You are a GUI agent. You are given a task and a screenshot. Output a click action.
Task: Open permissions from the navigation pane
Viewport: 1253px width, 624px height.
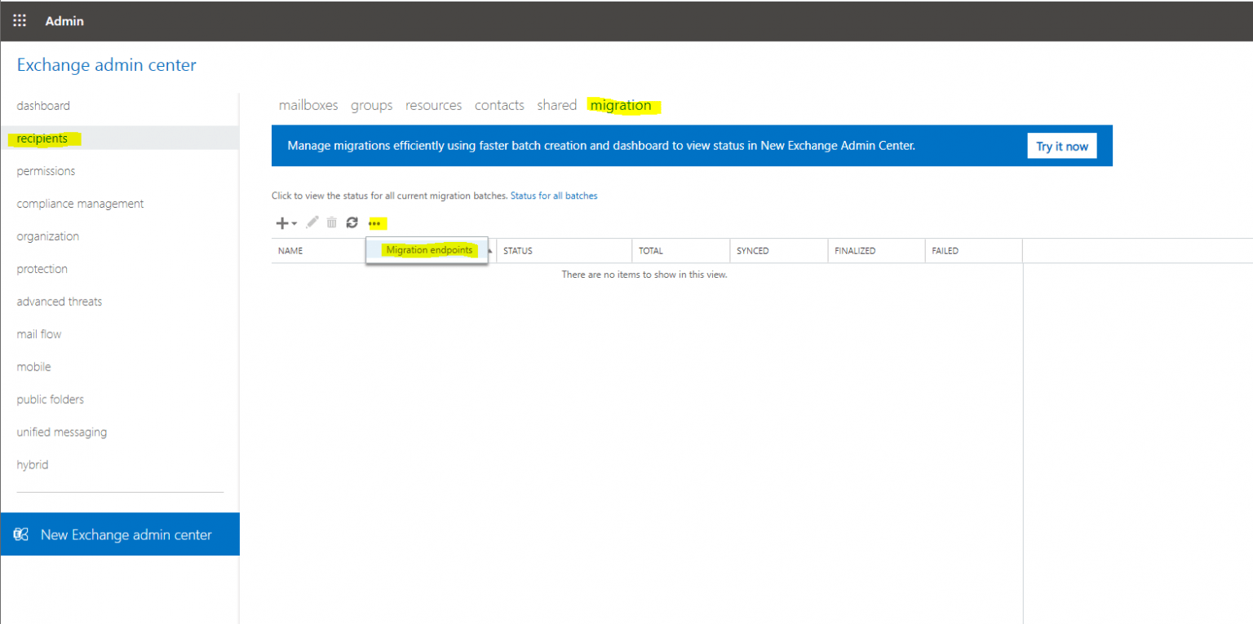(x=46, y=170)
